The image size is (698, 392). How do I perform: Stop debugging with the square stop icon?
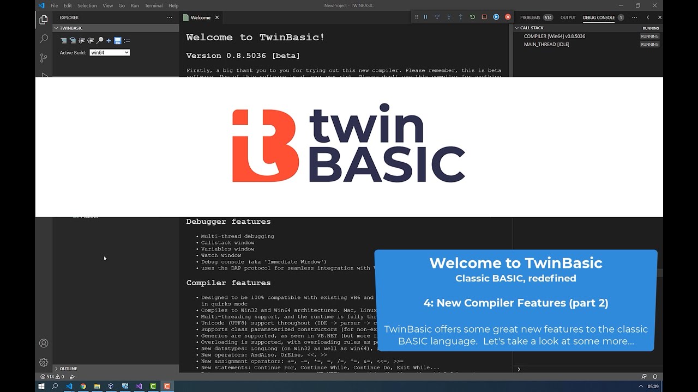(484, 17)
